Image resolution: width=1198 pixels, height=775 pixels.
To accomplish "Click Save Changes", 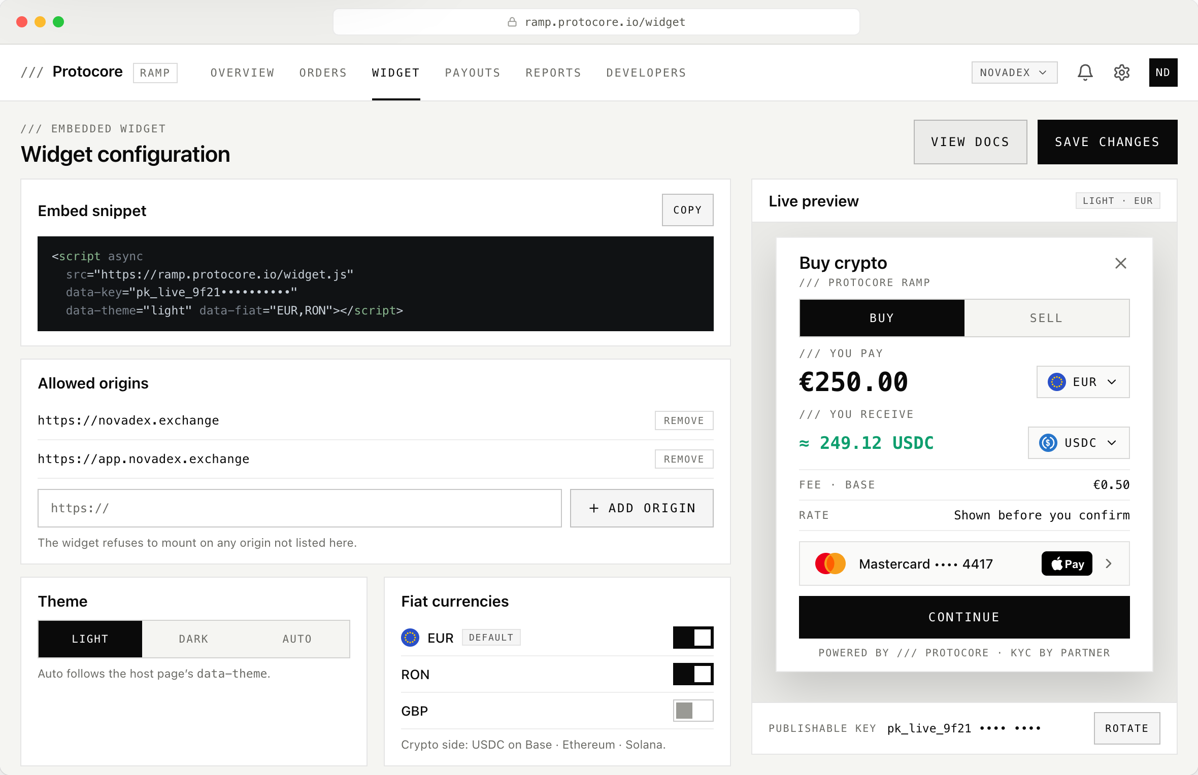I will click(x=1107, y=142).
